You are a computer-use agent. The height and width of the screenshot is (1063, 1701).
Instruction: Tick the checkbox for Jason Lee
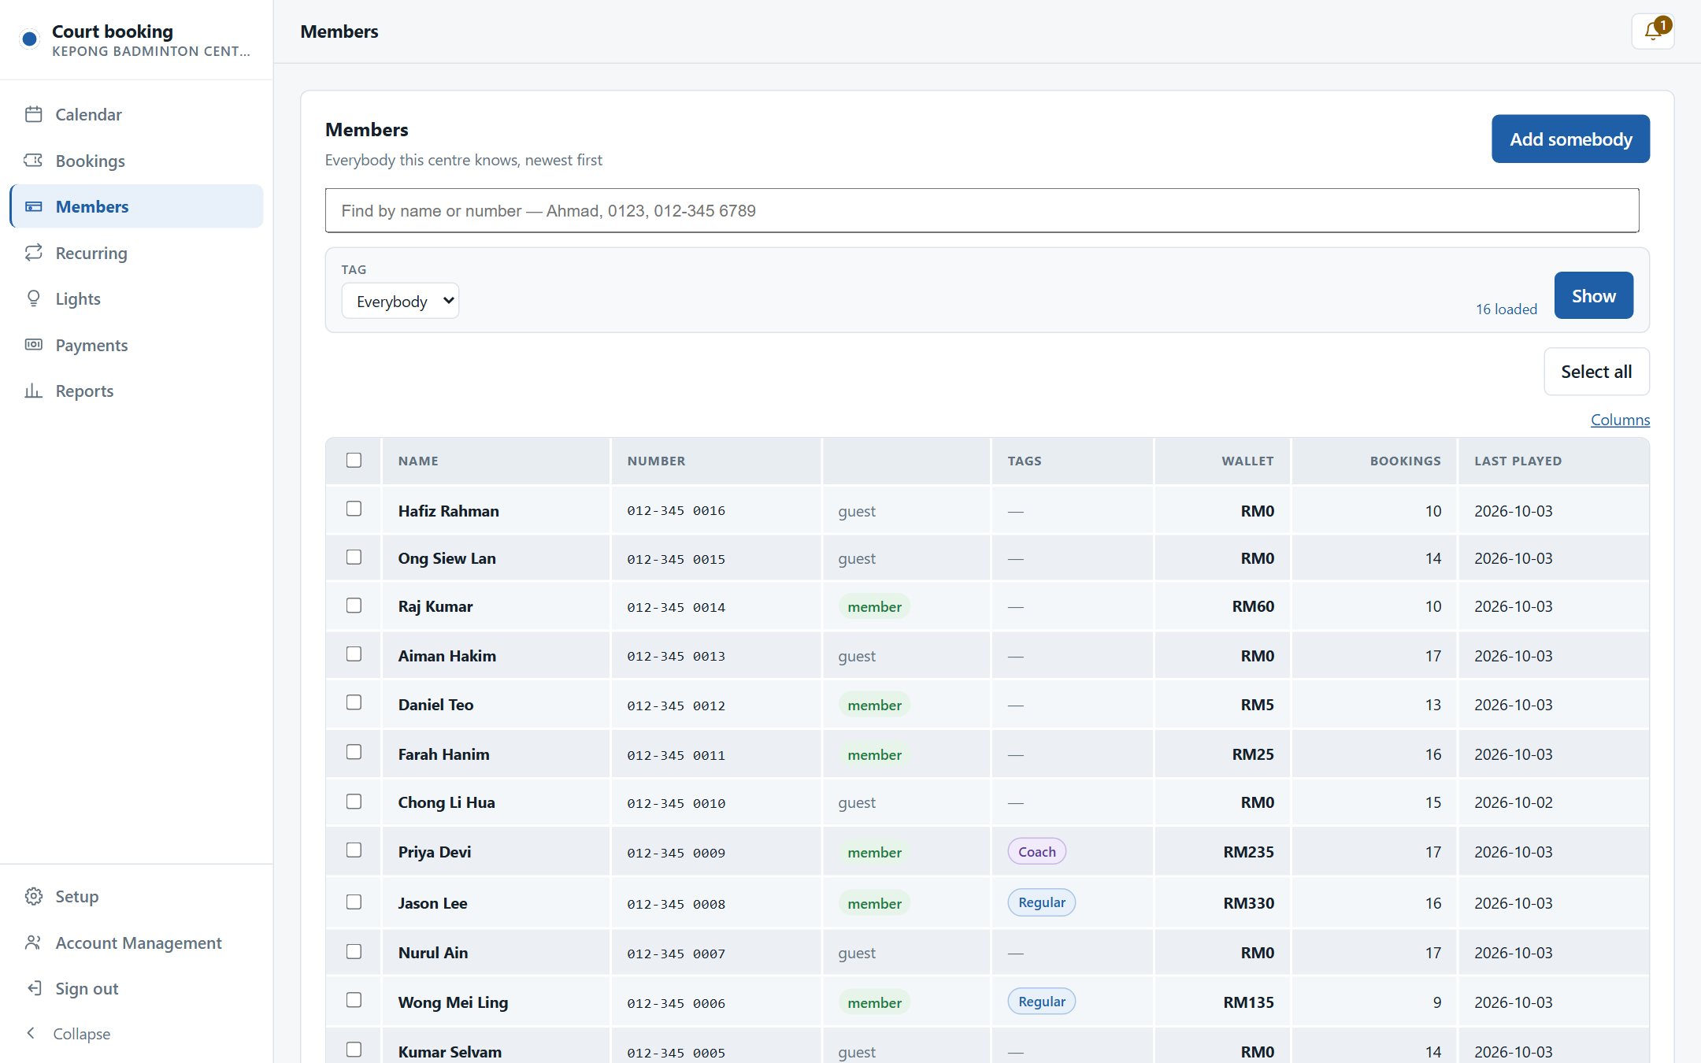coord(354,902)
